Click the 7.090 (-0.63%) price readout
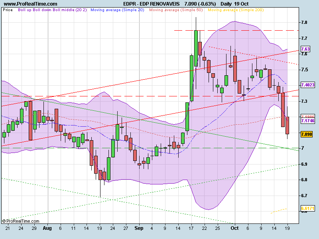This screenshot has width=319, height=239. [x=200, y=4]
